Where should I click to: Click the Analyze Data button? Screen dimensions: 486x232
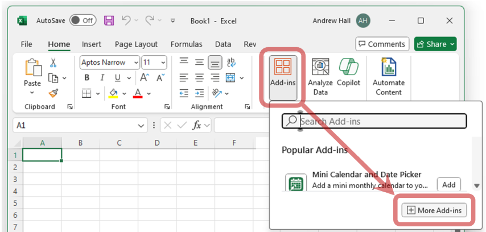(x=320, y=76)
